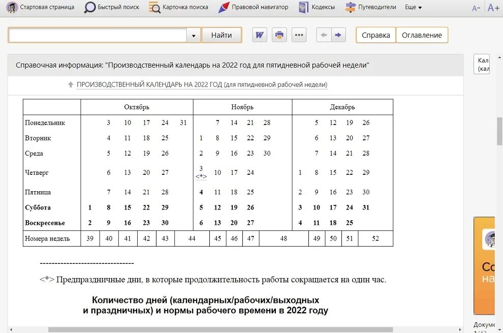Decrease font size with A- icon
The height and width of the screenshot is (333, 503).
pos(476,8)
